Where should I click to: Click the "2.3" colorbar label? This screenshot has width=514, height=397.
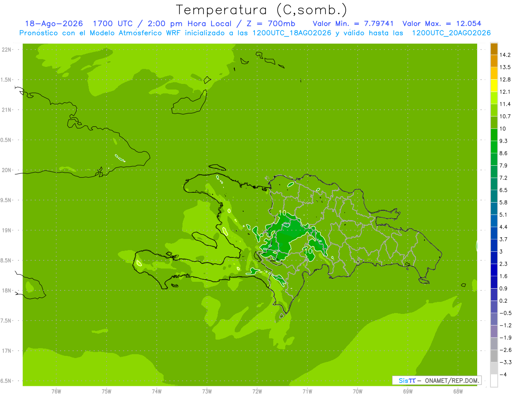click(x=503, y=264)
